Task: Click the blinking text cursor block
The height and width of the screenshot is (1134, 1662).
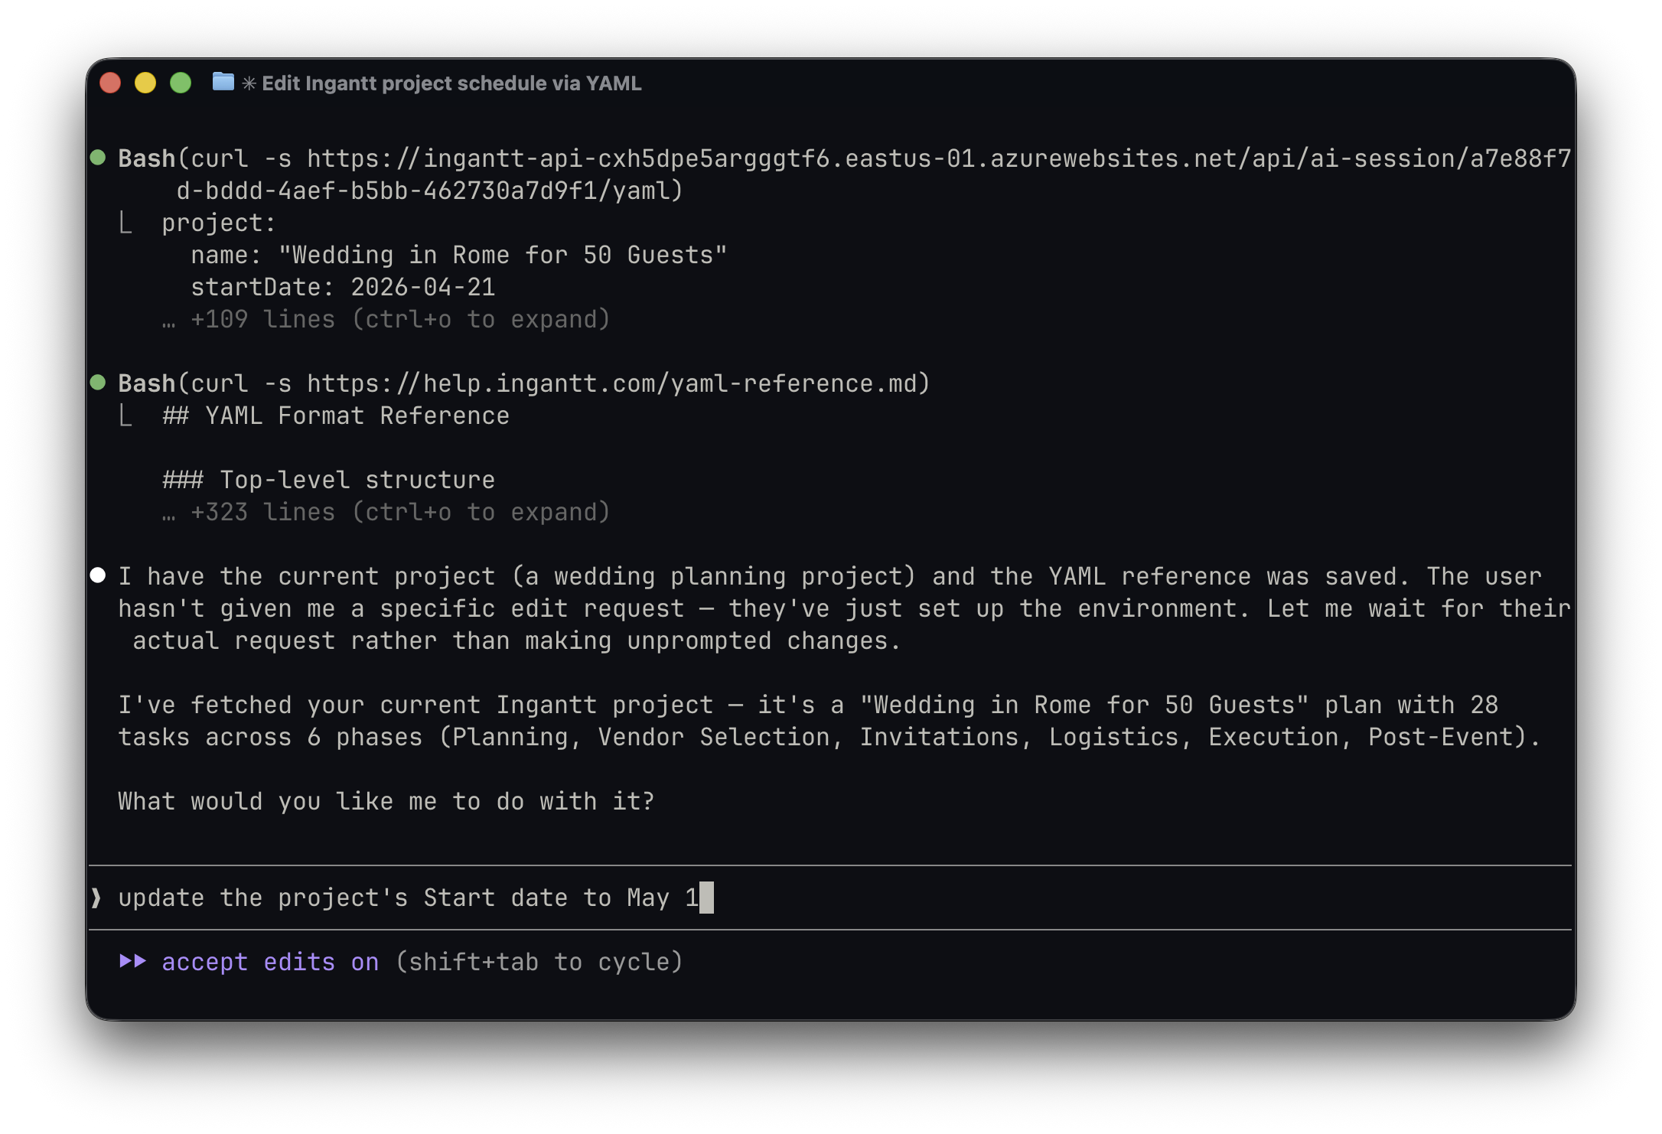Action: (708, 897)
